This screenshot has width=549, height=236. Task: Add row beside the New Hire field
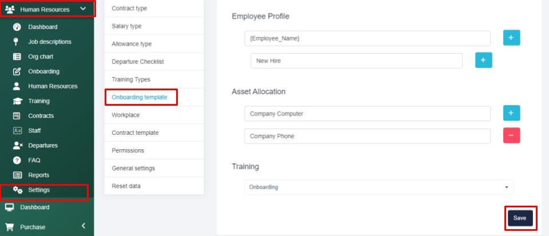[x=483, y=60]
